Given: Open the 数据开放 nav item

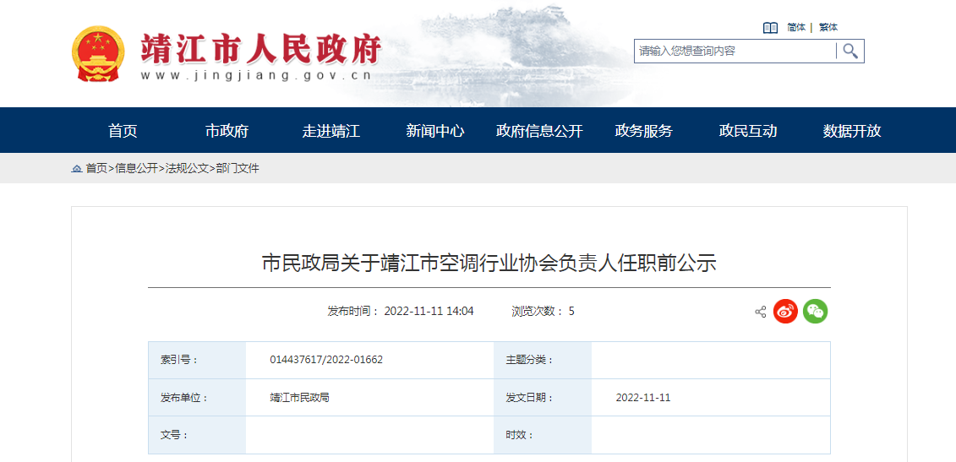Looking at the screenshot, I should coord(852,130).
